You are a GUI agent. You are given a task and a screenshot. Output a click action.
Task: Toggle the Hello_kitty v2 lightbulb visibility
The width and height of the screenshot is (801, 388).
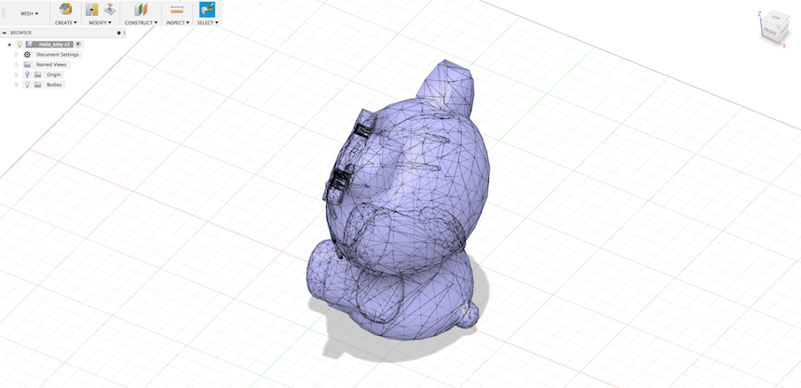click(x=20, y=45)
